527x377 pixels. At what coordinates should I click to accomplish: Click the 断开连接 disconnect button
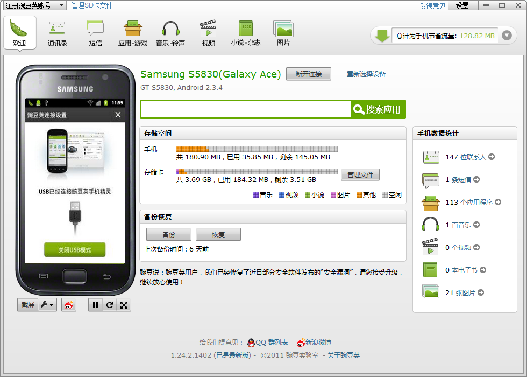pos(309,74)
